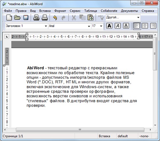Align text right

(x=153, y=26)
